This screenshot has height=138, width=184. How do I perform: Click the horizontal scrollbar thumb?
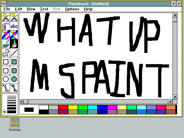coord(26,101)
